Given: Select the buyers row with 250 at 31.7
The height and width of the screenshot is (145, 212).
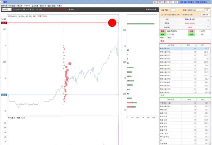Looking at the screenshot, I should [x=184, y=48].
